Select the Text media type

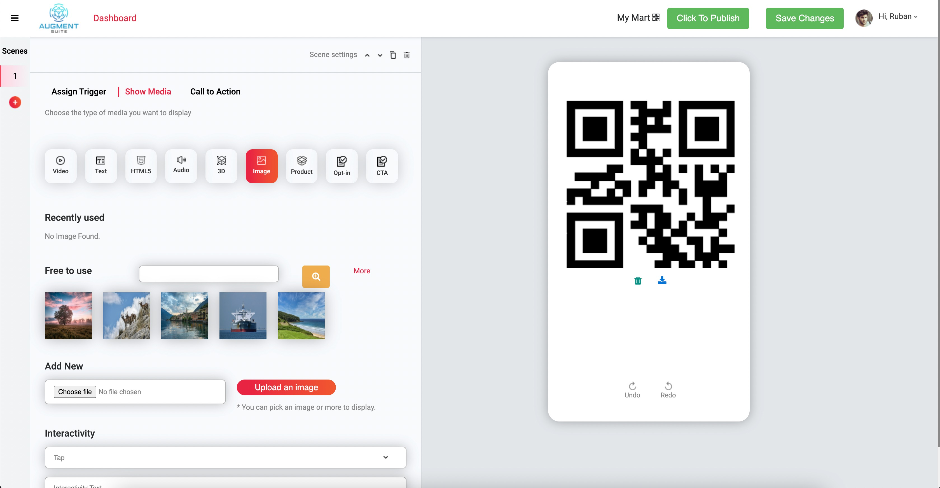(101, 166)
